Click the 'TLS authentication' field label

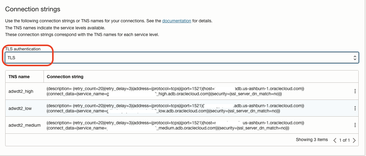click(x=23, y=49)
